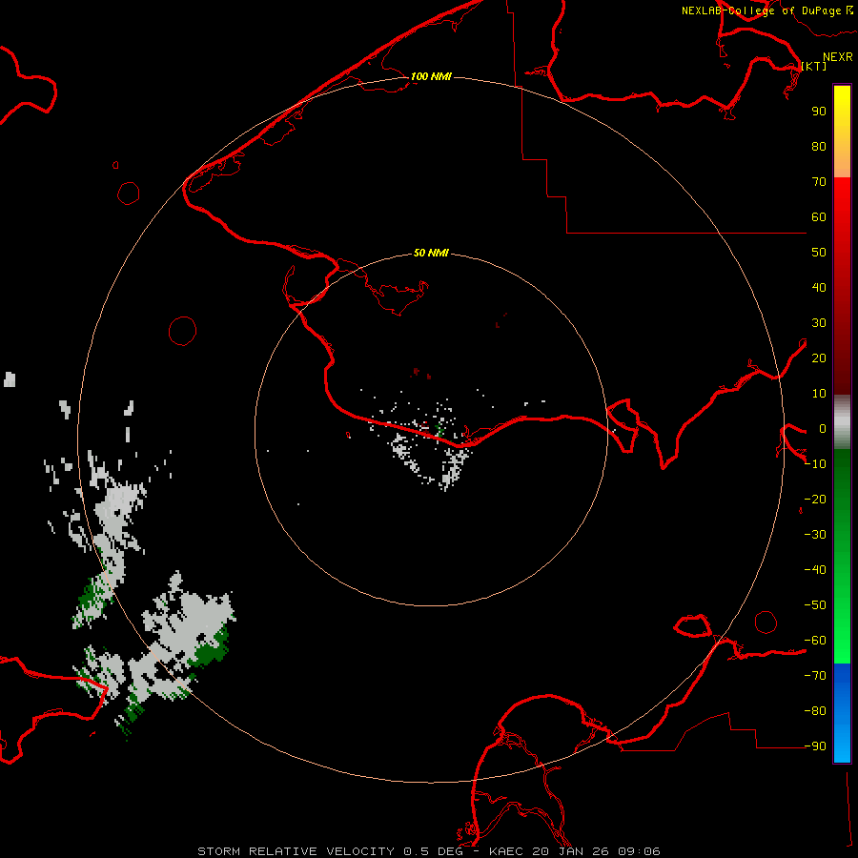Click the 50 value on the velocity scale
This screenshot has height=858, width=858.
tap(819, 253)
